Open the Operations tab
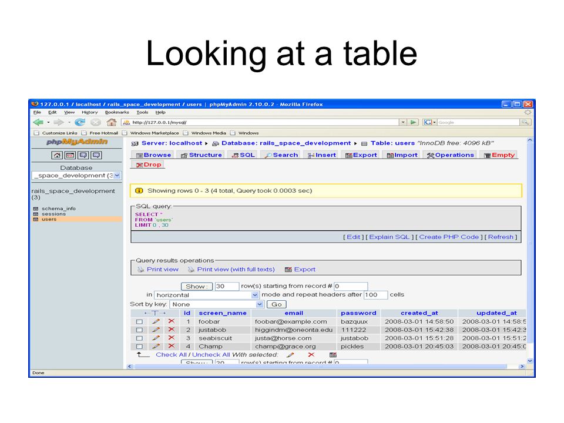Image resolution: width=564 pixels, height=423 pixels. [x=451, y=155]
